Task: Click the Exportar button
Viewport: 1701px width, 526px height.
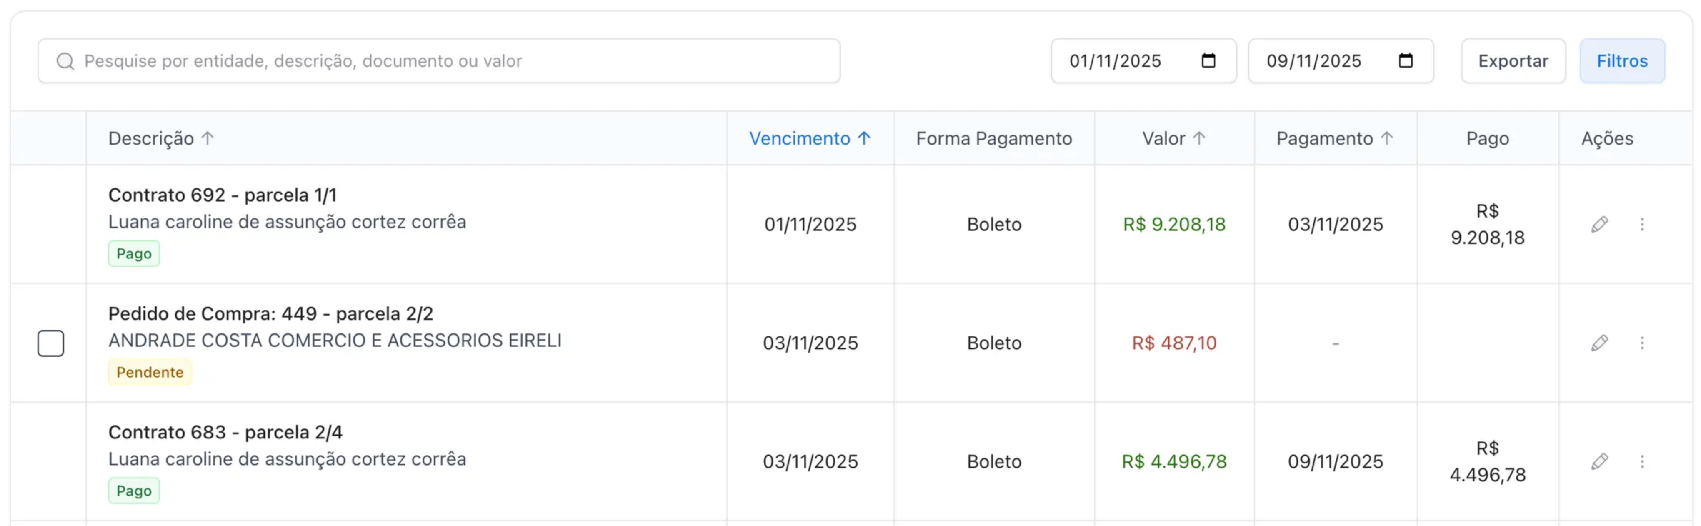Action: 1513,61
